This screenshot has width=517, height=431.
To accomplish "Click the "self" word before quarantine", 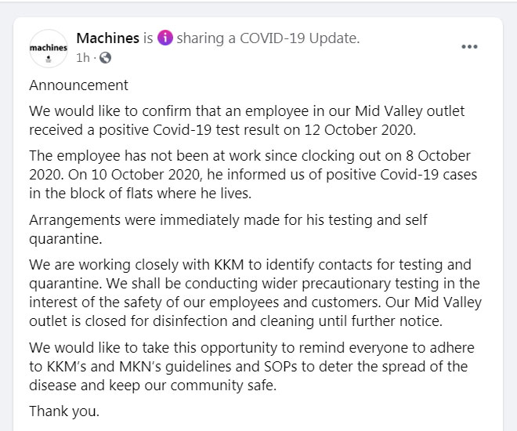I will click(417, 220).
